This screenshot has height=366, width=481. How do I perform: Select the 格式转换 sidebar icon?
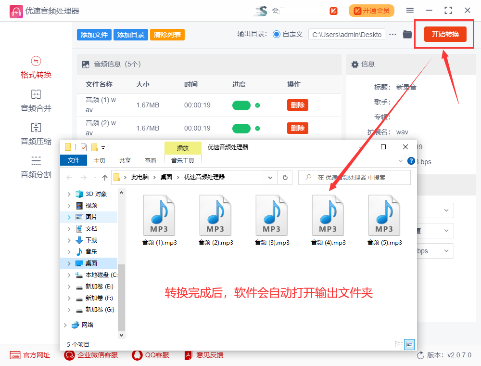36,61
